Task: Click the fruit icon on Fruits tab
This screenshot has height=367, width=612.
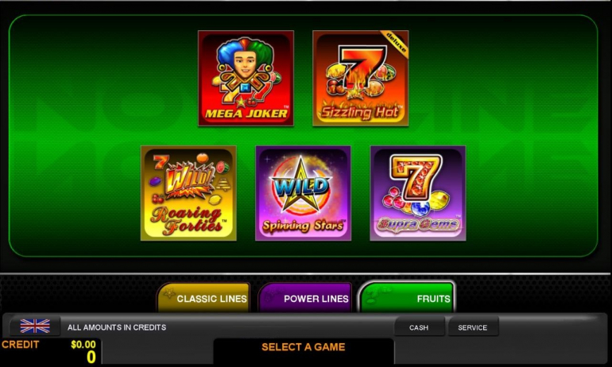Action: pos(374,295)
